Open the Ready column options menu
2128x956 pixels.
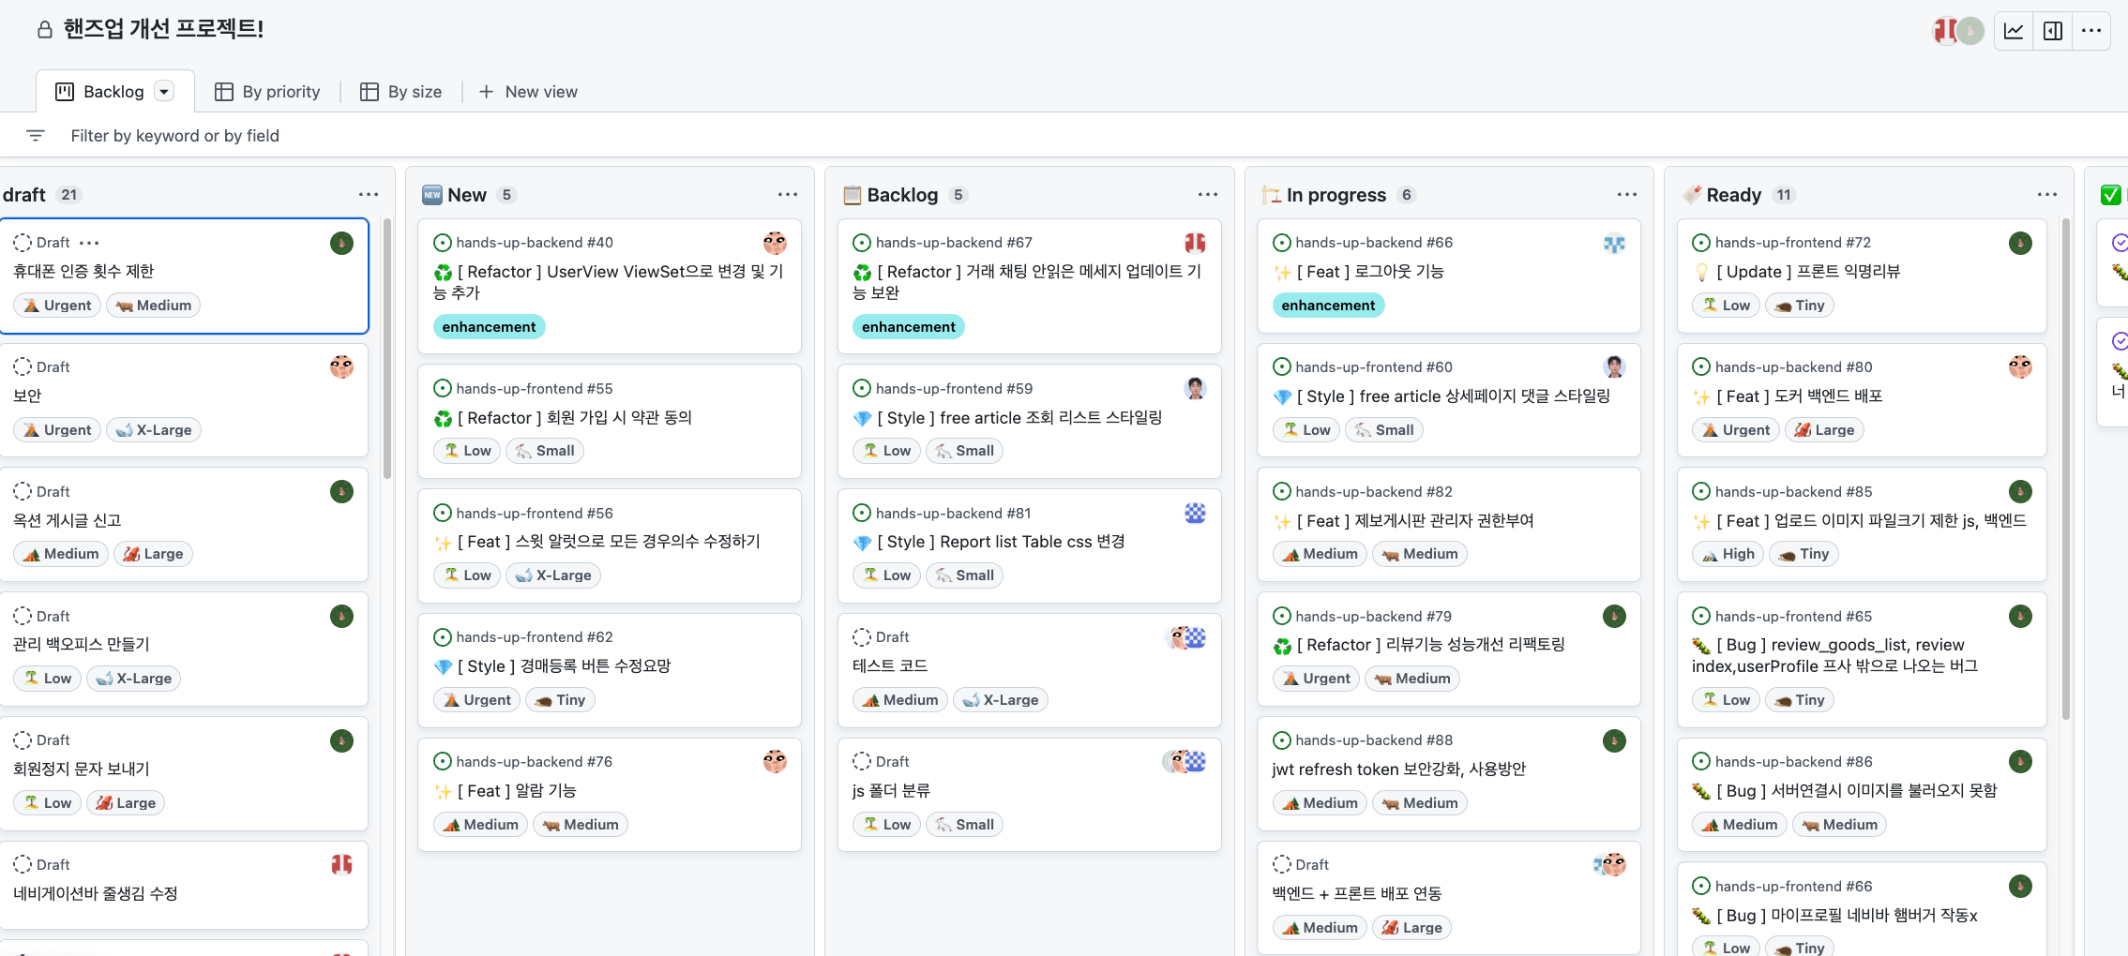[x=2046, y=194]
